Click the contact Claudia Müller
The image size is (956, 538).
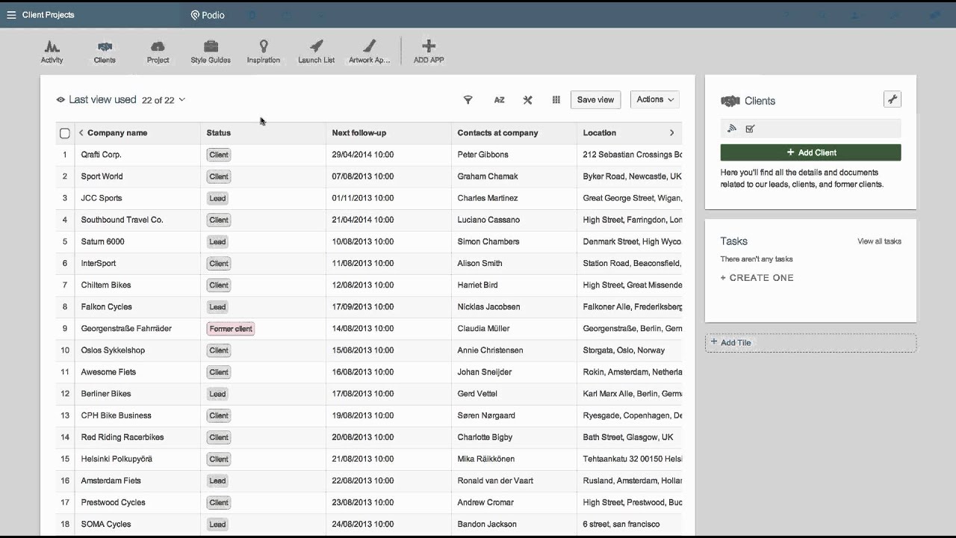click(x=483, y=328)
